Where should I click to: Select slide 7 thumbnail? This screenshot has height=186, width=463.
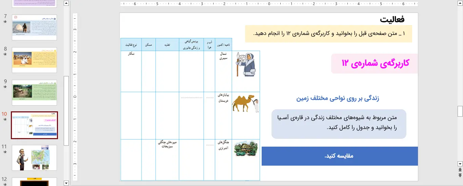34,27
